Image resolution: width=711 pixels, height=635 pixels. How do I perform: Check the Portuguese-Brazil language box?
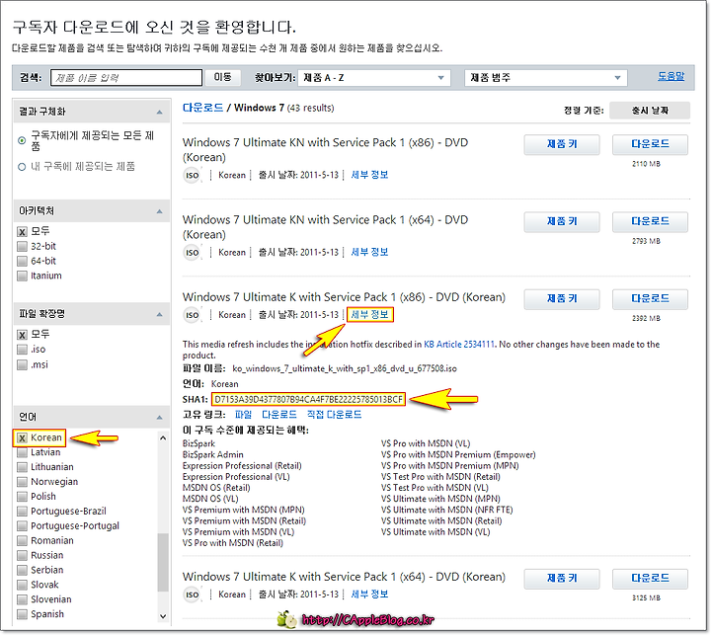[22, 512]
